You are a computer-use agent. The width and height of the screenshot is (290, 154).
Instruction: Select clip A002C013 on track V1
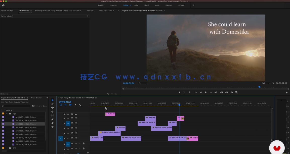97,138
